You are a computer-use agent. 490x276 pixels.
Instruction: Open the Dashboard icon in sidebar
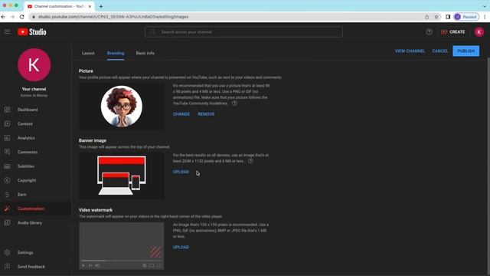(x=7, y=110)
